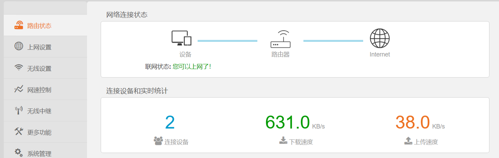Click the Internet globe icon in topology
Viewport: 499px width, 158px height.
pos(380,38)
